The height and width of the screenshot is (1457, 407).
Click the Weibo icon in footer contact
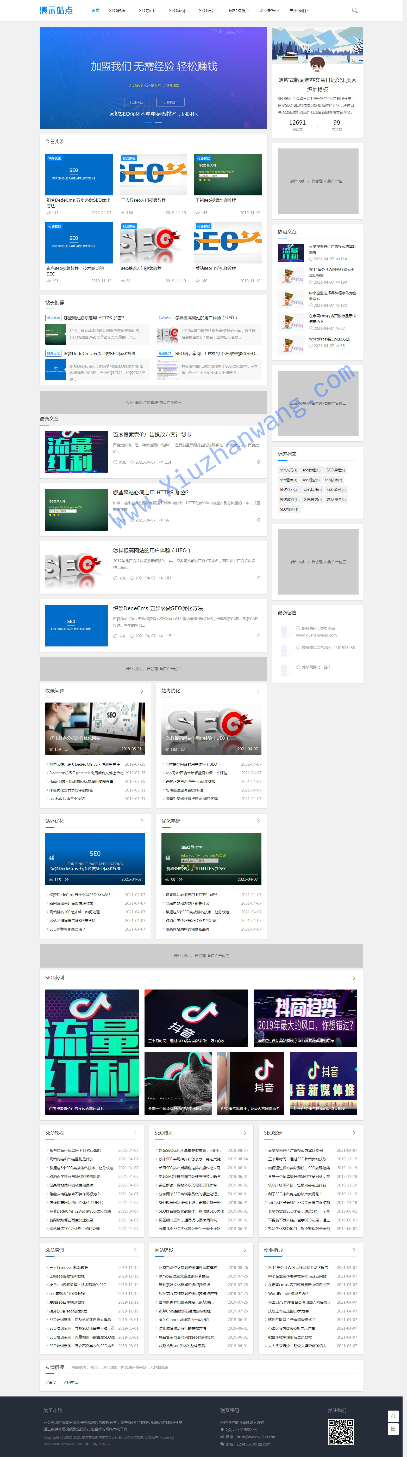(222, 1437)
